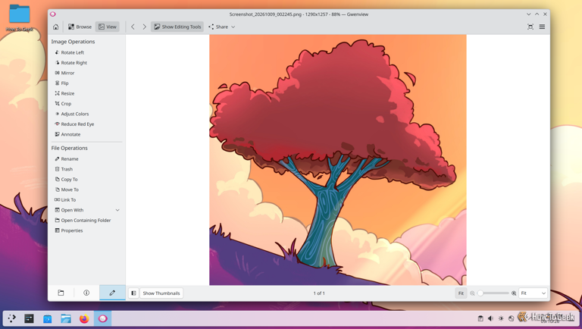
Task: Switch to the Folders sidebar tab
Action: coord(61,293)
